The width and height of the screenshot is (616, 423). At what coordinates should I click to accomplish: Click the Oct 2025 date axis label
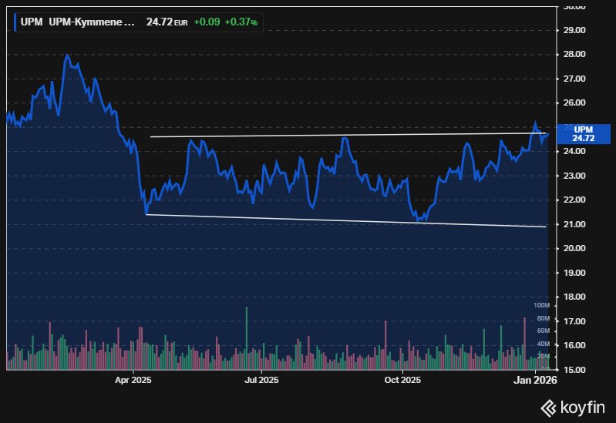click(402, 380)
